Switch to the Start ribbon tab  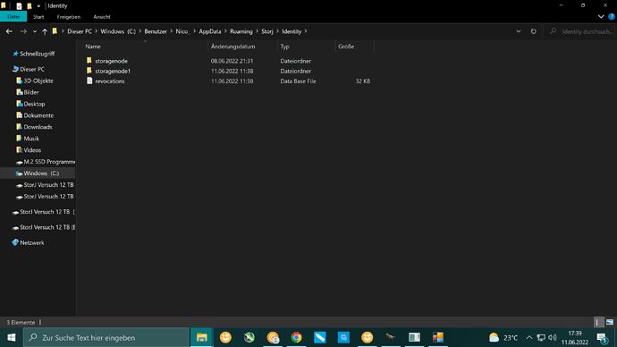pos(38,17)
